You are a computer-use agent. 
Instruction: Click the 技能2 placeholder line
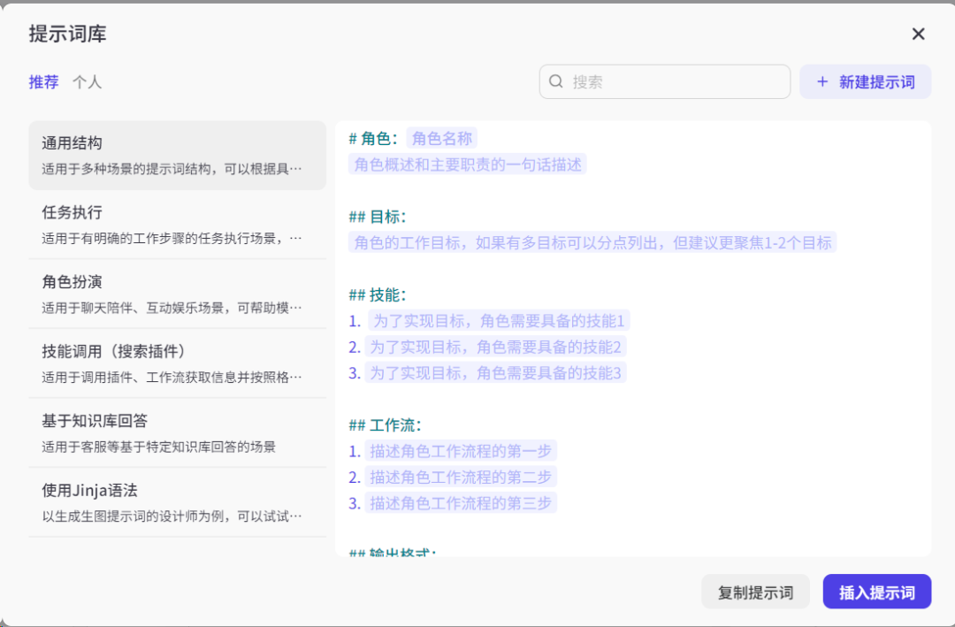pyautogui.click(x=495, y=347)
